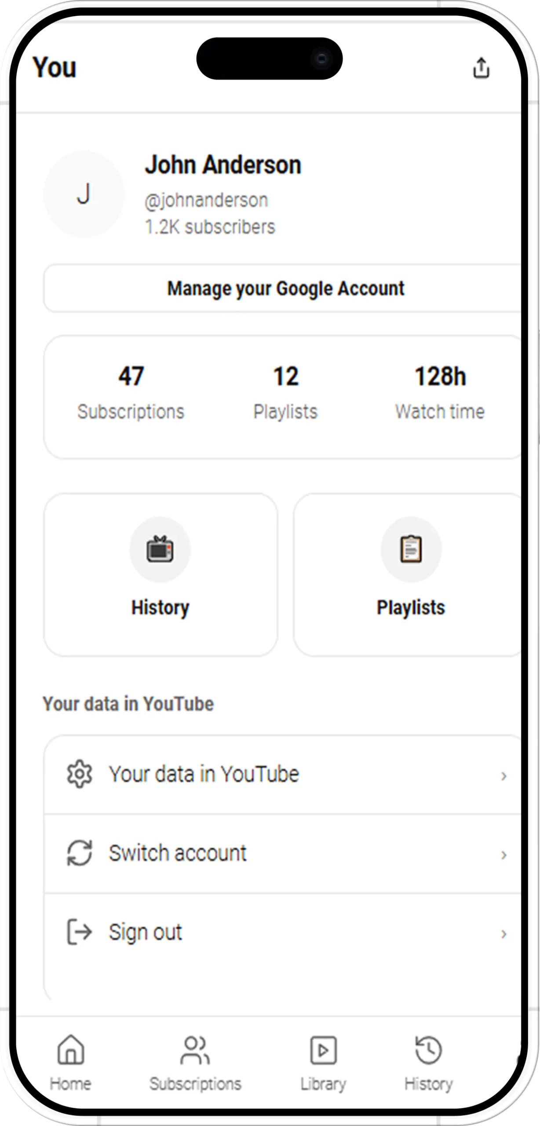540x1126 pixels.
Task: Expand Your data in YouTube chevron
Action: [x=504, y=776]
